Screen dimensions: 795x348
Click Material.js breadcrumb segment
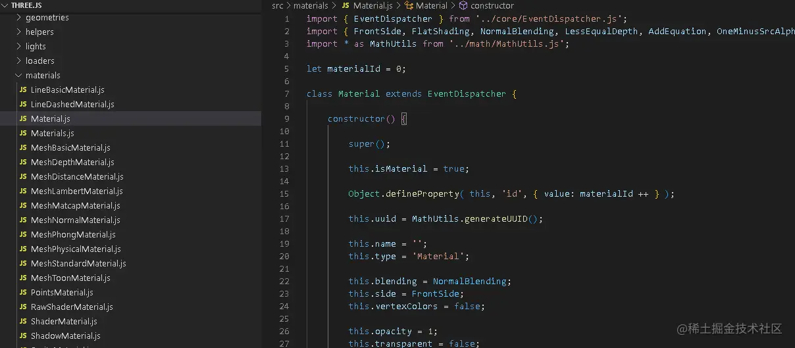pyautogui.click(x=372, y=5)
